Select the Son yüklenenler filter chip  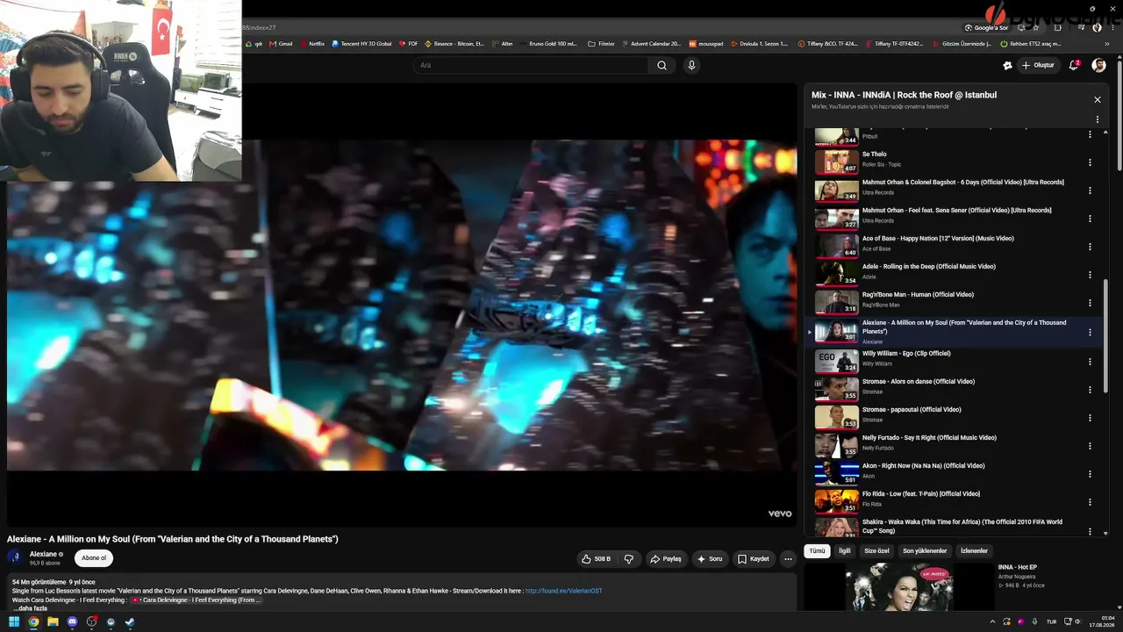pyautogui.click(x=925, y=550)
